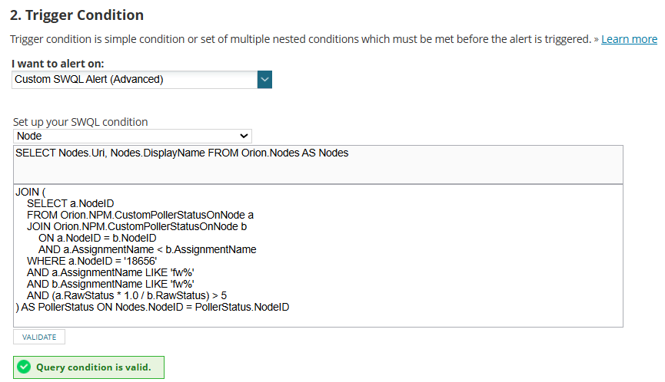Screen dimensions: 665x382
Task: Click the read-only SELECT Nodes.Uri statement box
Action: 318,165
